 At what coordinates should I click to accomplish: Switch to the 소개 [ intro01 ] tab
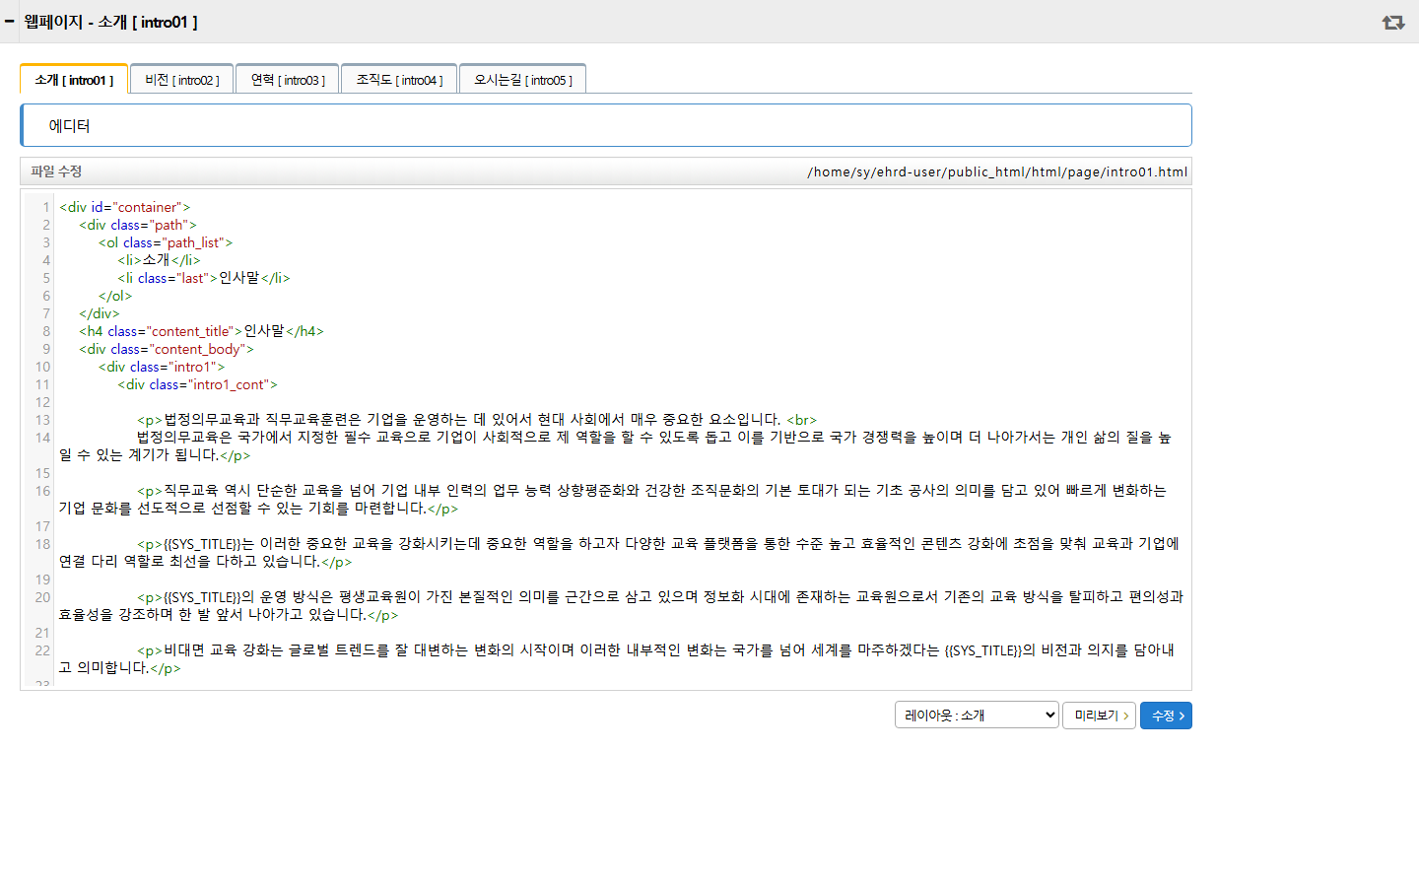tap(74, 80)
